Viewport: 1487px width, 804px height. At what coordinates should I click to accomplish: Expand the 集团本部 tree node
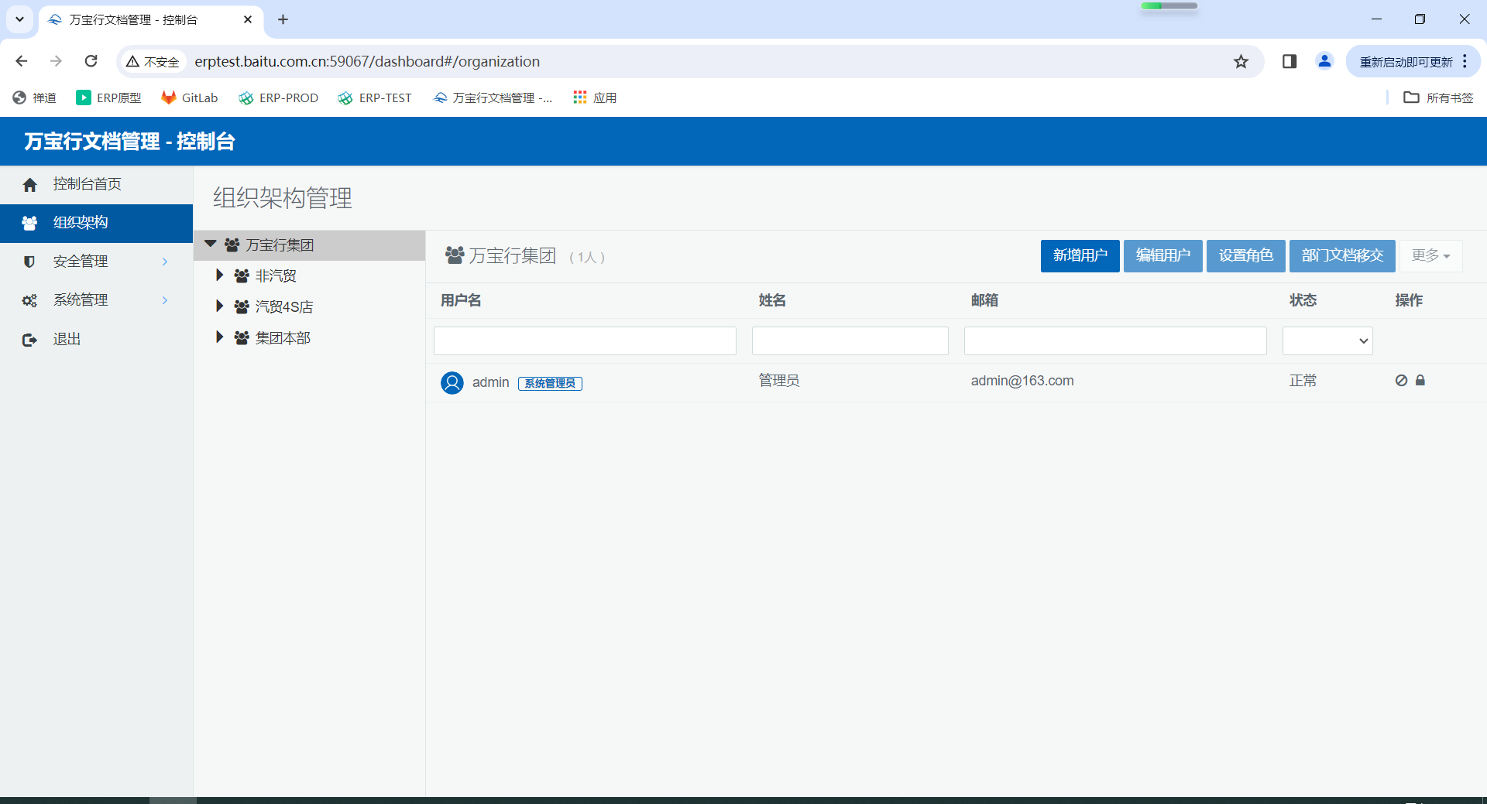(219, 337)
